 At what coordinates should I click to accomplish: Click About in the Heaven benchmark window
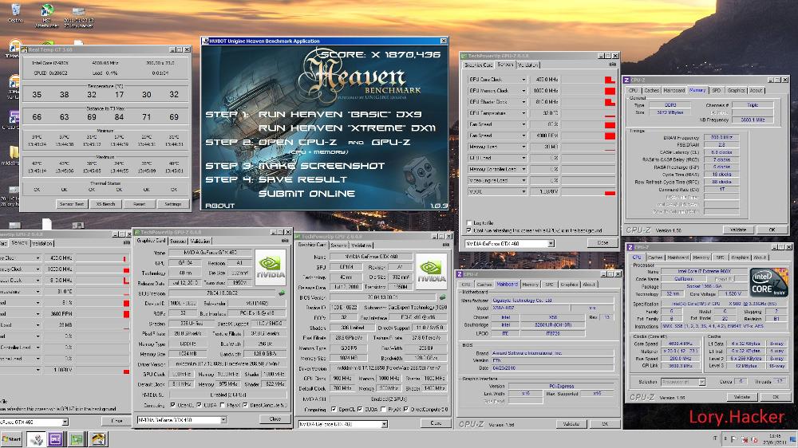(x=220, y=206)
